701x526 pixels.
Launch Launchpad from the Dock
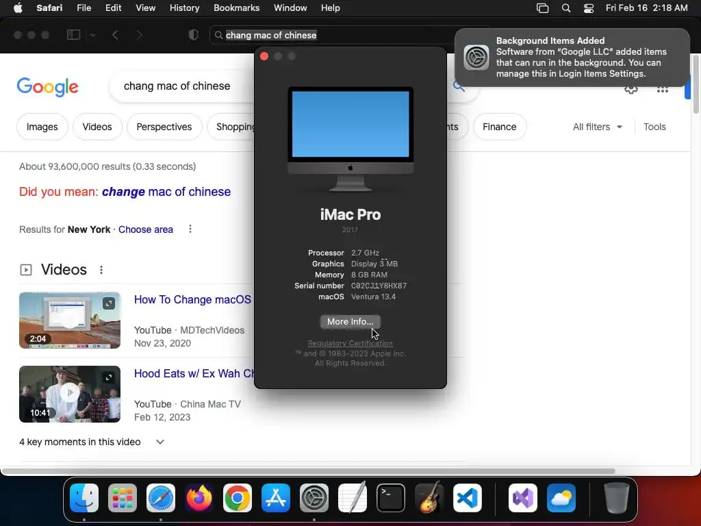click(x=123, y=498)
